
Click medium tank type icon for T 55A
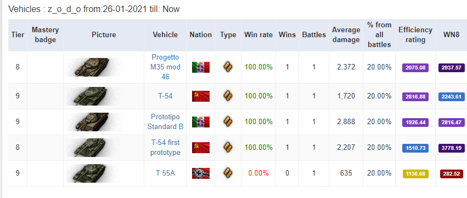tap(228, 173)
